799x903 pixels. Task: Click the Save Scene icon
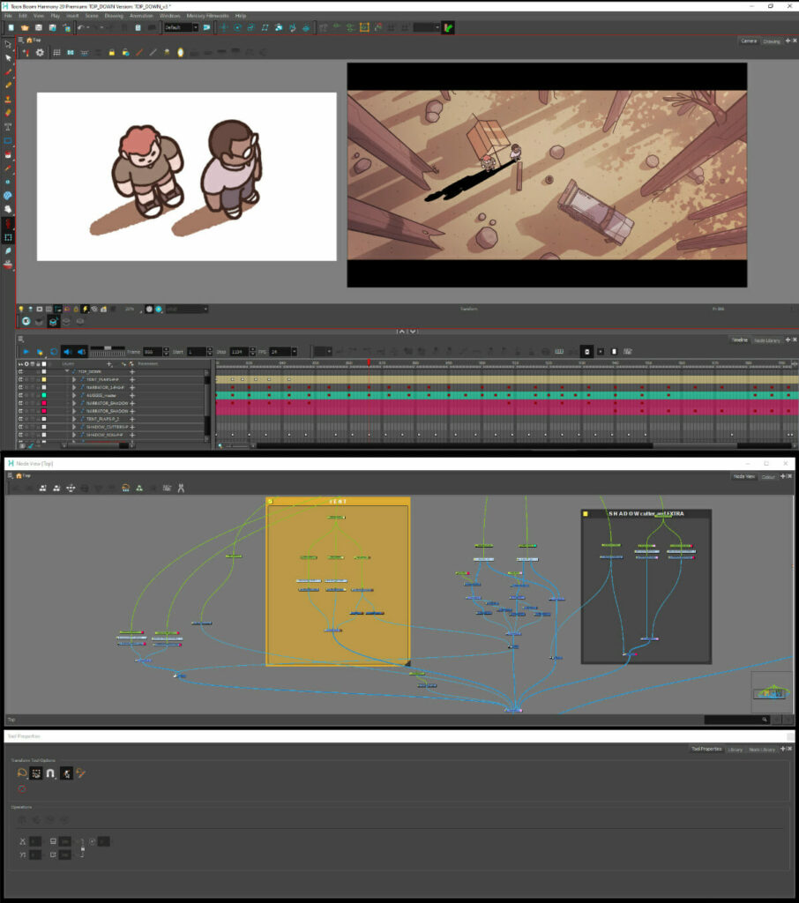tap(39, 27)
